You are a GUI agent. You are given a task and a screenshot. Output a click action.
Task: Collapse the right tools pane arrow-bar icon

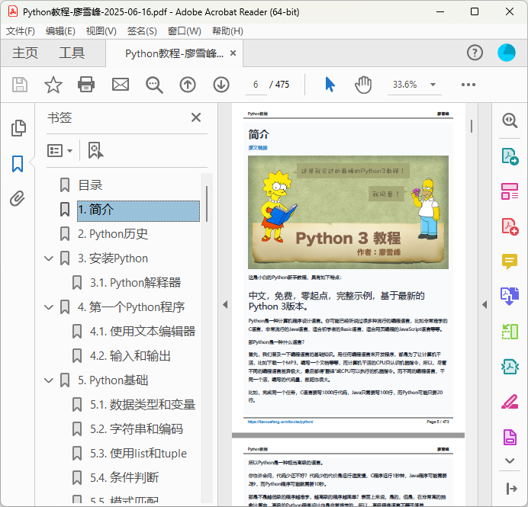(511, 488)
